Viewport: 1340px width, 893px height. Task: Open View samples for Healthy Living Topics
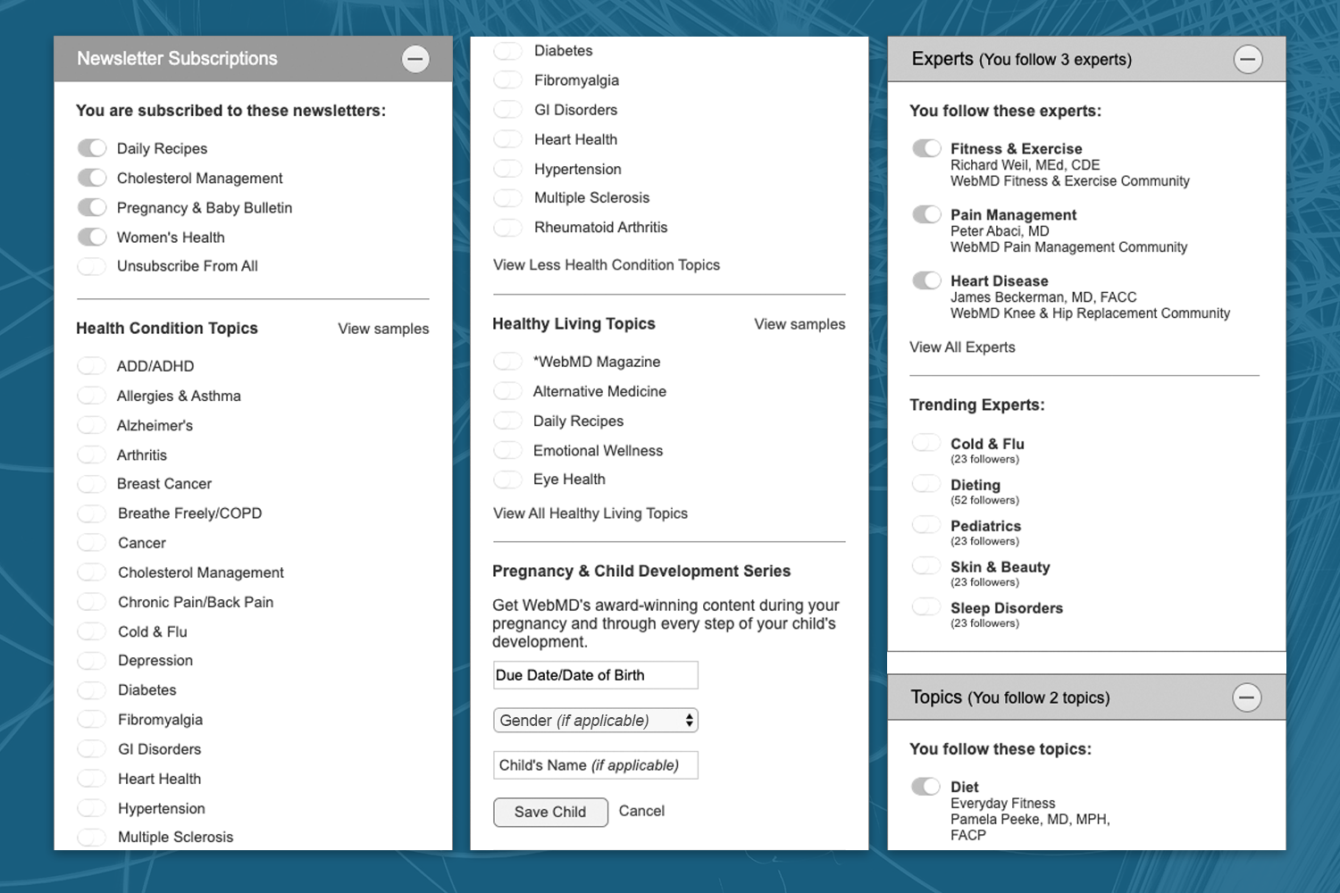tap(800, 324)
